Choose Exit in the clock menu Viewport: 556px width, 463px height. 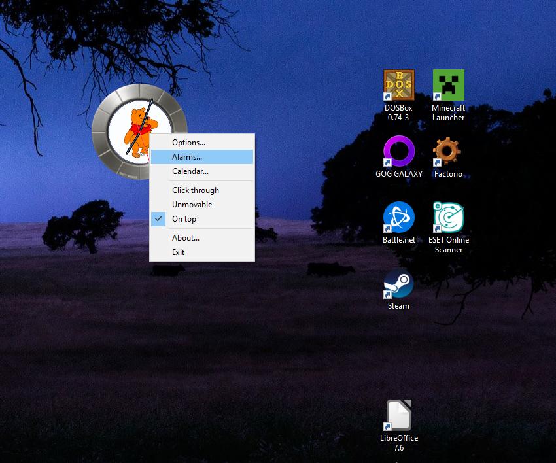coord(202,252)
